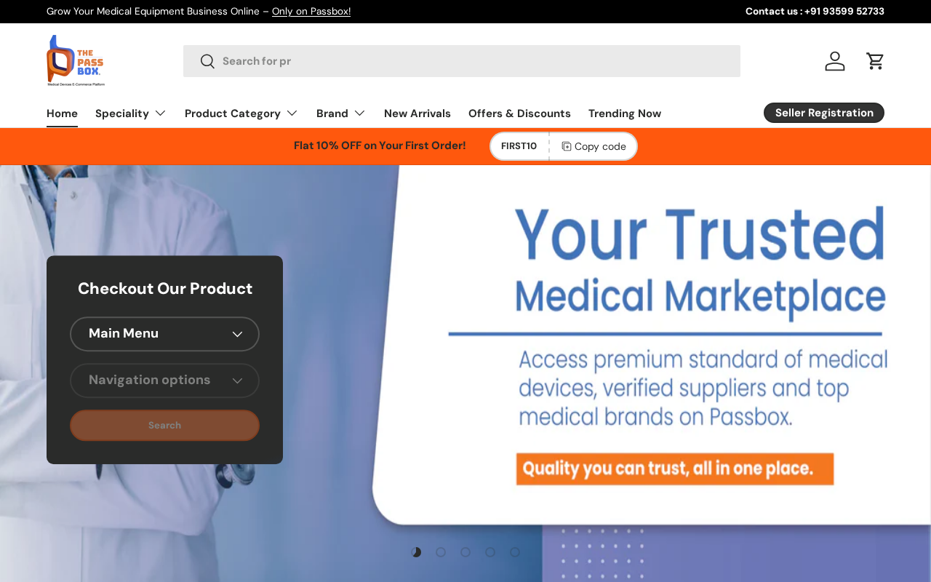Open the Brand menu chevron

coord(359,113)
